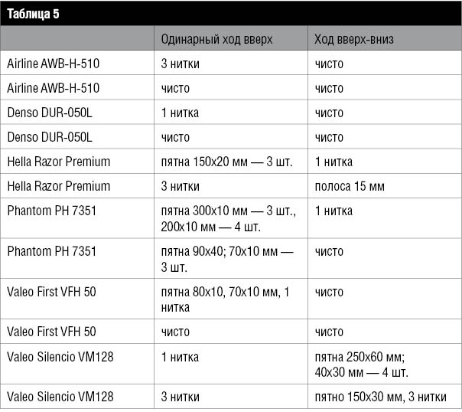Click Denso DUR-050L label in the "1 нитка" row
Image resolution: width=462 pixels, height=412 pixels.
click(x=49, y=113)
